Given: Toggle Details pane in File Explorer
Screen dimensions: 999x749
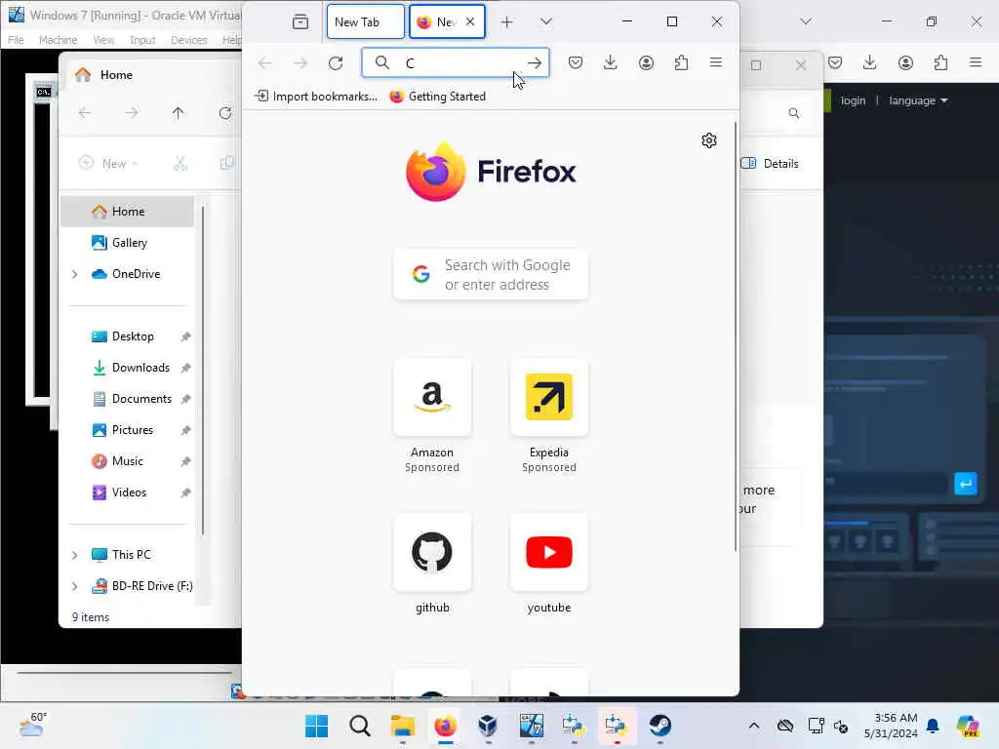Looking at the screenshot, I should (x=770, y=164).
